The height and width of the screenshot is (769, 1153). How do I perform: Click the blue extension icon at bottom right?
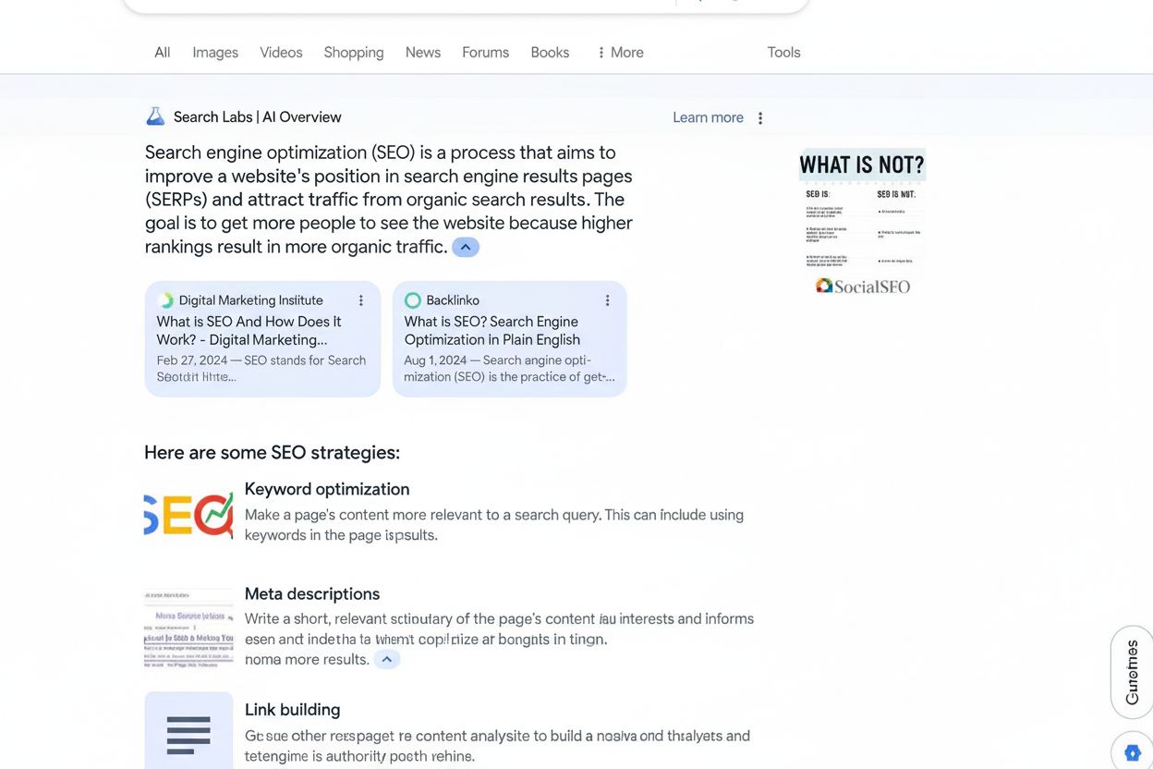point(1132,751)
